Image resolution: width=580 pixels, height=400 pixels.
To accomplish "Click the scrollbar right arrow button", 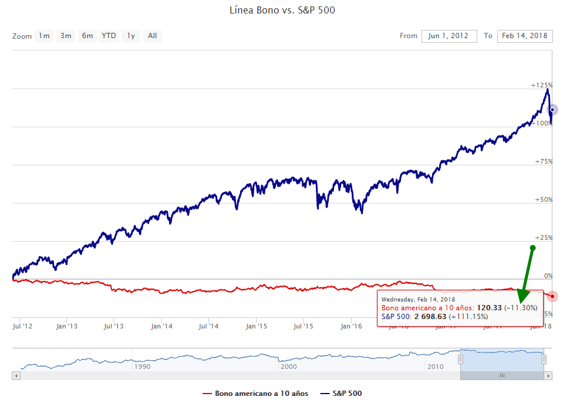I will click(548, 375).
